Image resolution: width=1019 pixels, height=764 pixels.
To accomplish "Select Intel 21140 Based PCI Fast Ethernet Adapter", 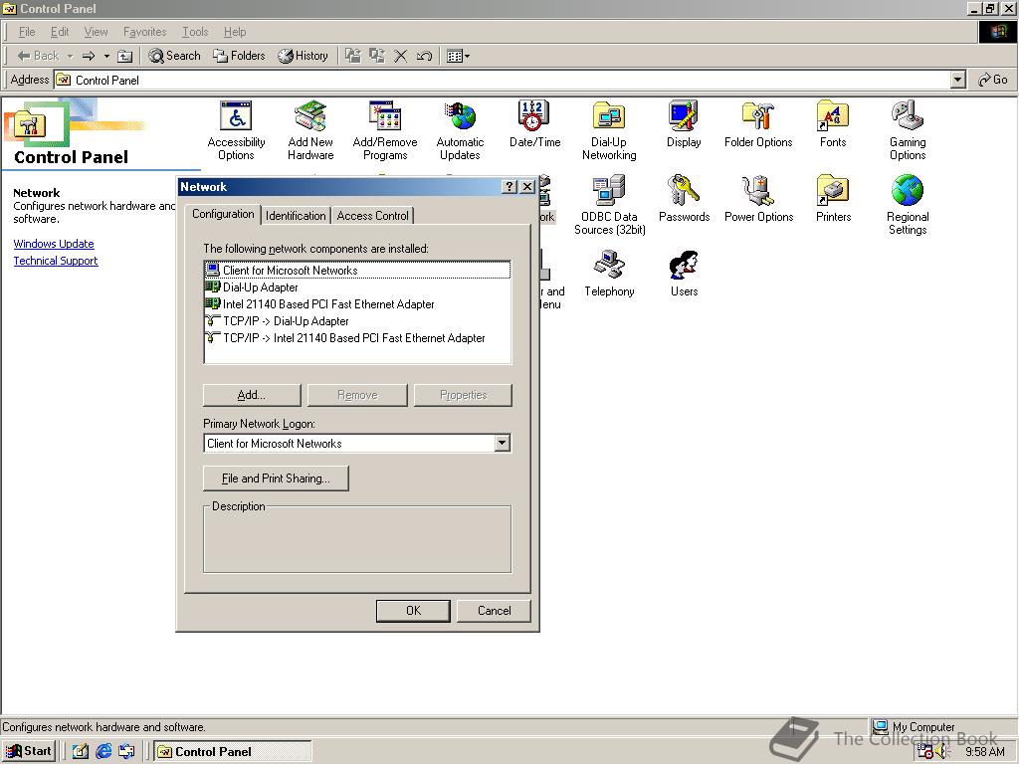I will pos(357,304).
